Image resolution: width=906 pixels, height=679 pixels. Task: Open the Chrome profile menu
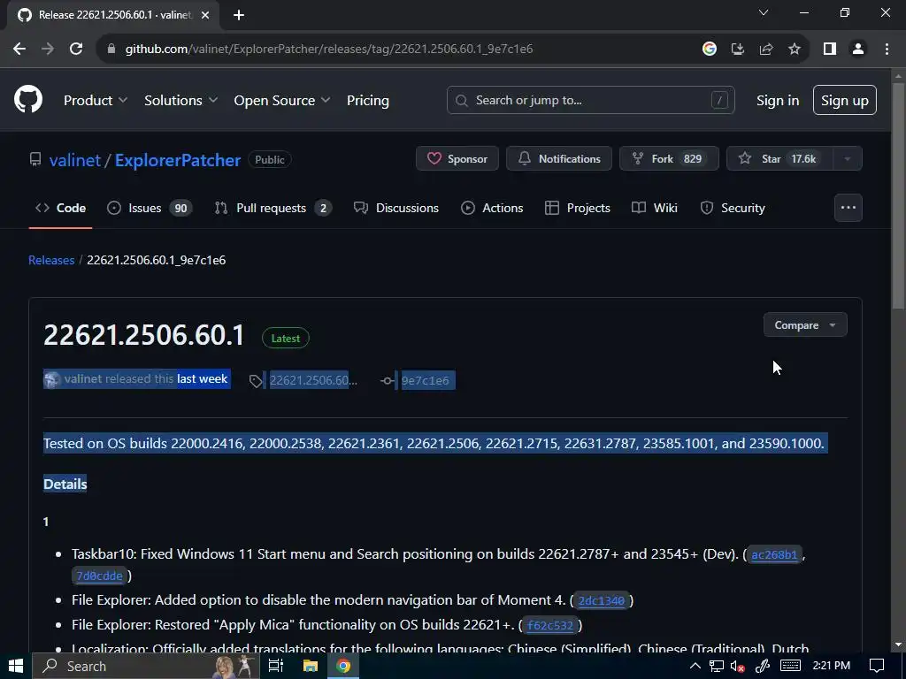pos(858,50)
